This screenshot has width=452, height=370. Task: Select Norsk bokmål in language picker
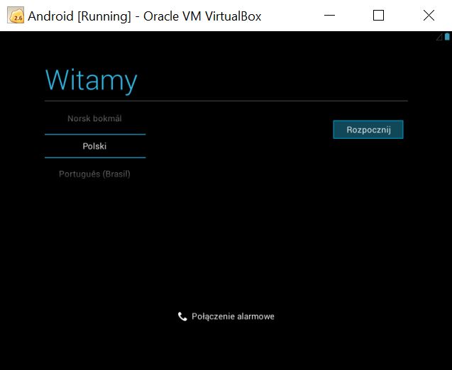(94, 118)
